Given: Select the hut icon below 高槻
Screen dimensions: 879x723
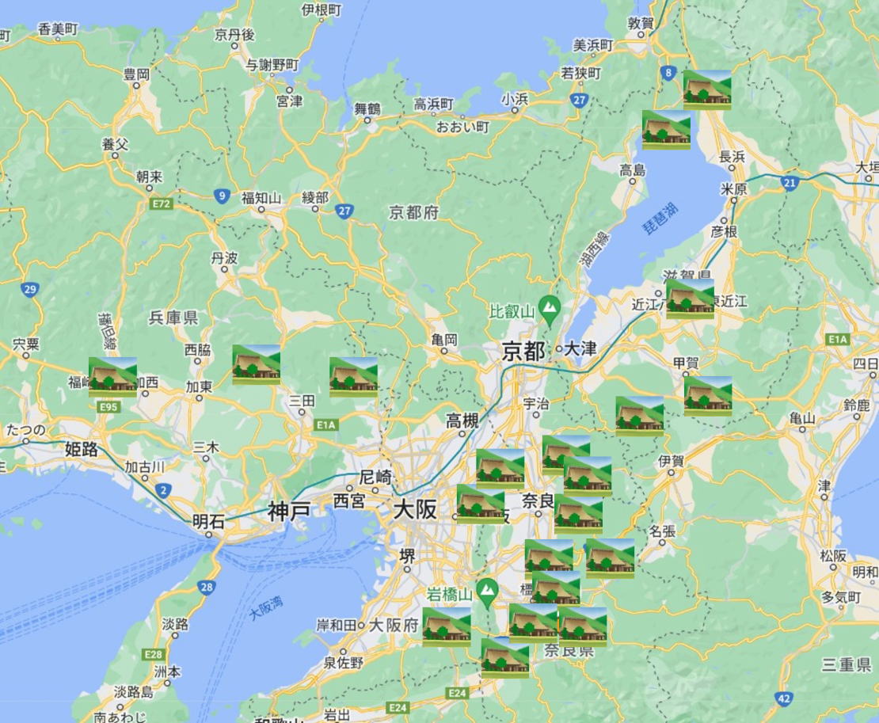Looking at the screenshot, I should pos(500,469).
